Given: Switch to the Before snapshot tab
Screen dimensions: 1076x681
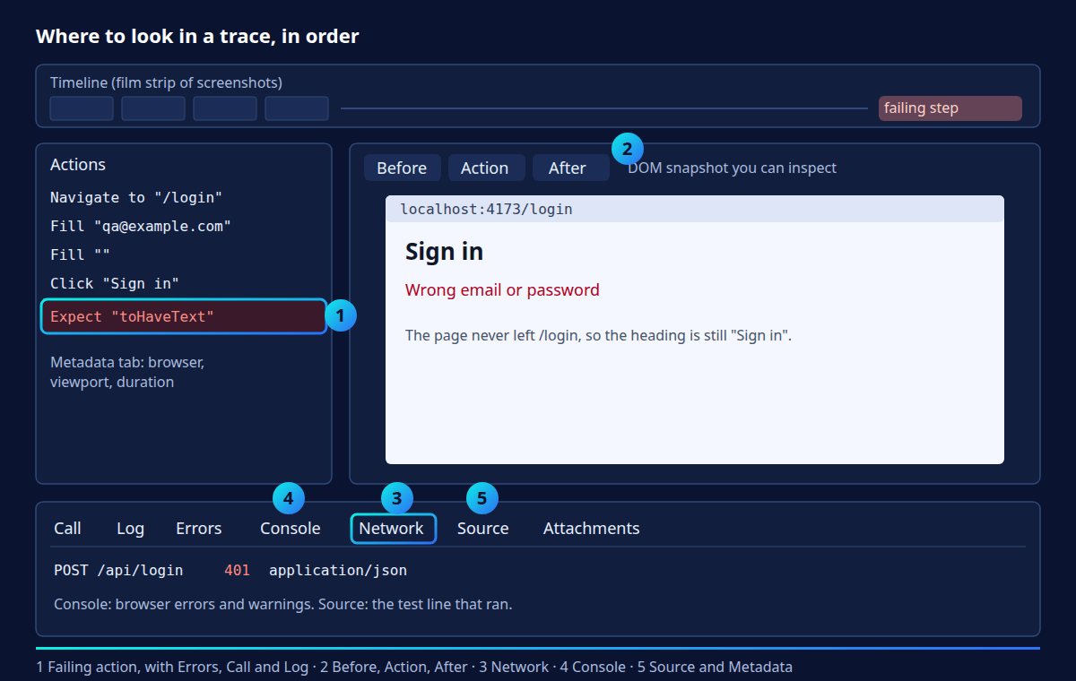Looking at the screenshot, I should pyautogui.click(x=402, y=168).
